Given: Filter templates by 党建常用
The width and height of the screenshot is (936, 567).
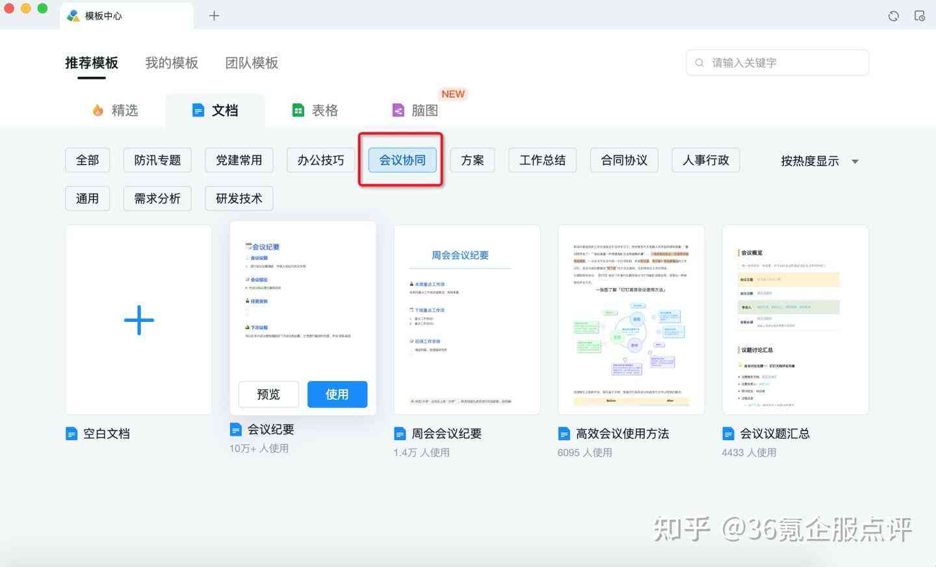Looking at the screenshot, I should pyautogui.click(x=239, y=160).
